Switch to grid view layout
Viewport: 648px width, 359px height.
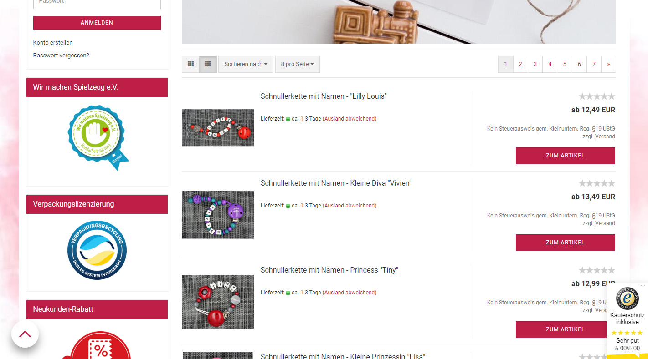(190, 64)
